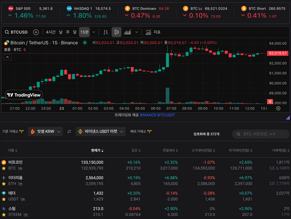Select the 주 weekly interval
Image resolution: width=291 pixels, height=219 pixels.
coord(68,32)
